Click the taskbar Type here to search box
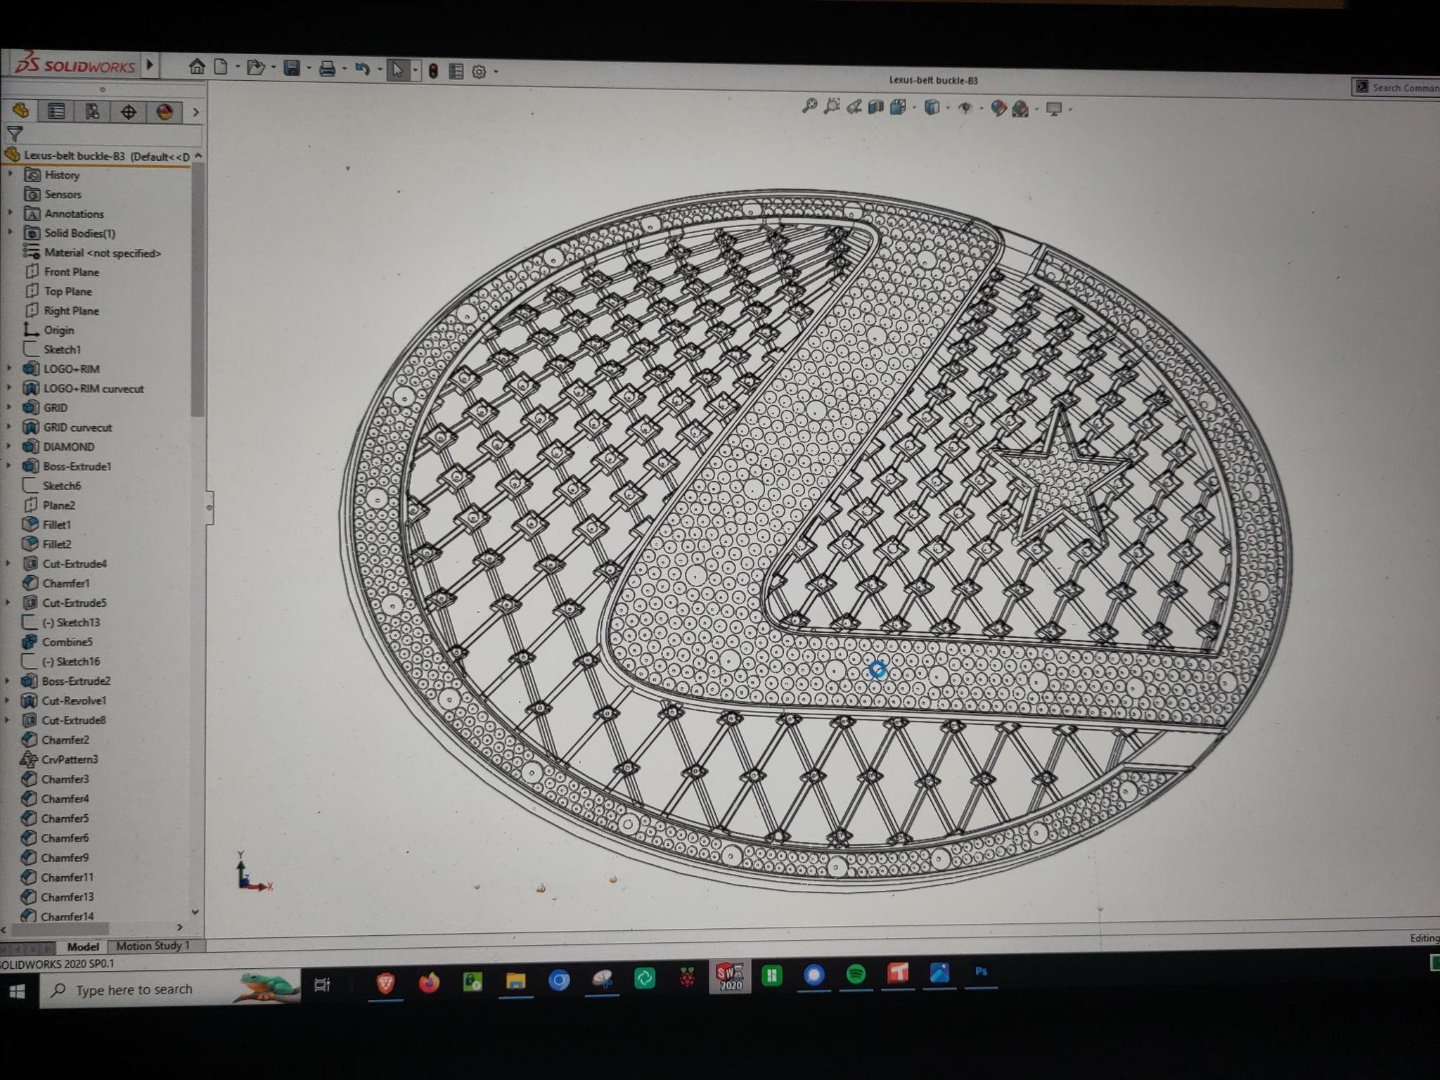Image resolution: width=1440 pixels, height=1080 pixels. (169, 989)
